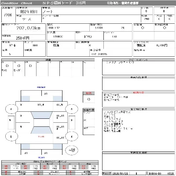
Task: Click the displacement value "1200CC"
Action: [x=58, y=37]
